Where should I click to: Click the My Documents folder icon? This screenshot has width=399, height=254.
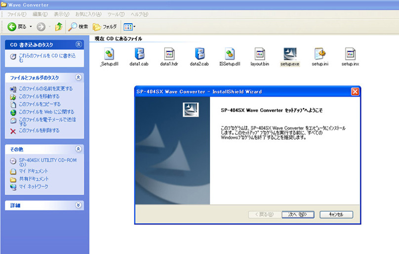click(x=13, y=171)
